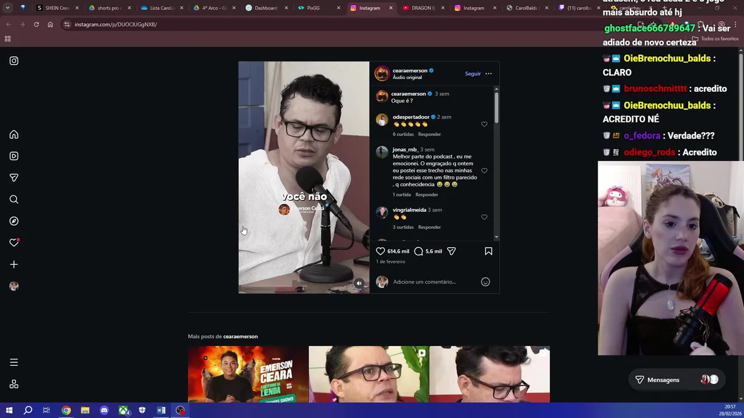Like the jonas_rnb comment

484,171
